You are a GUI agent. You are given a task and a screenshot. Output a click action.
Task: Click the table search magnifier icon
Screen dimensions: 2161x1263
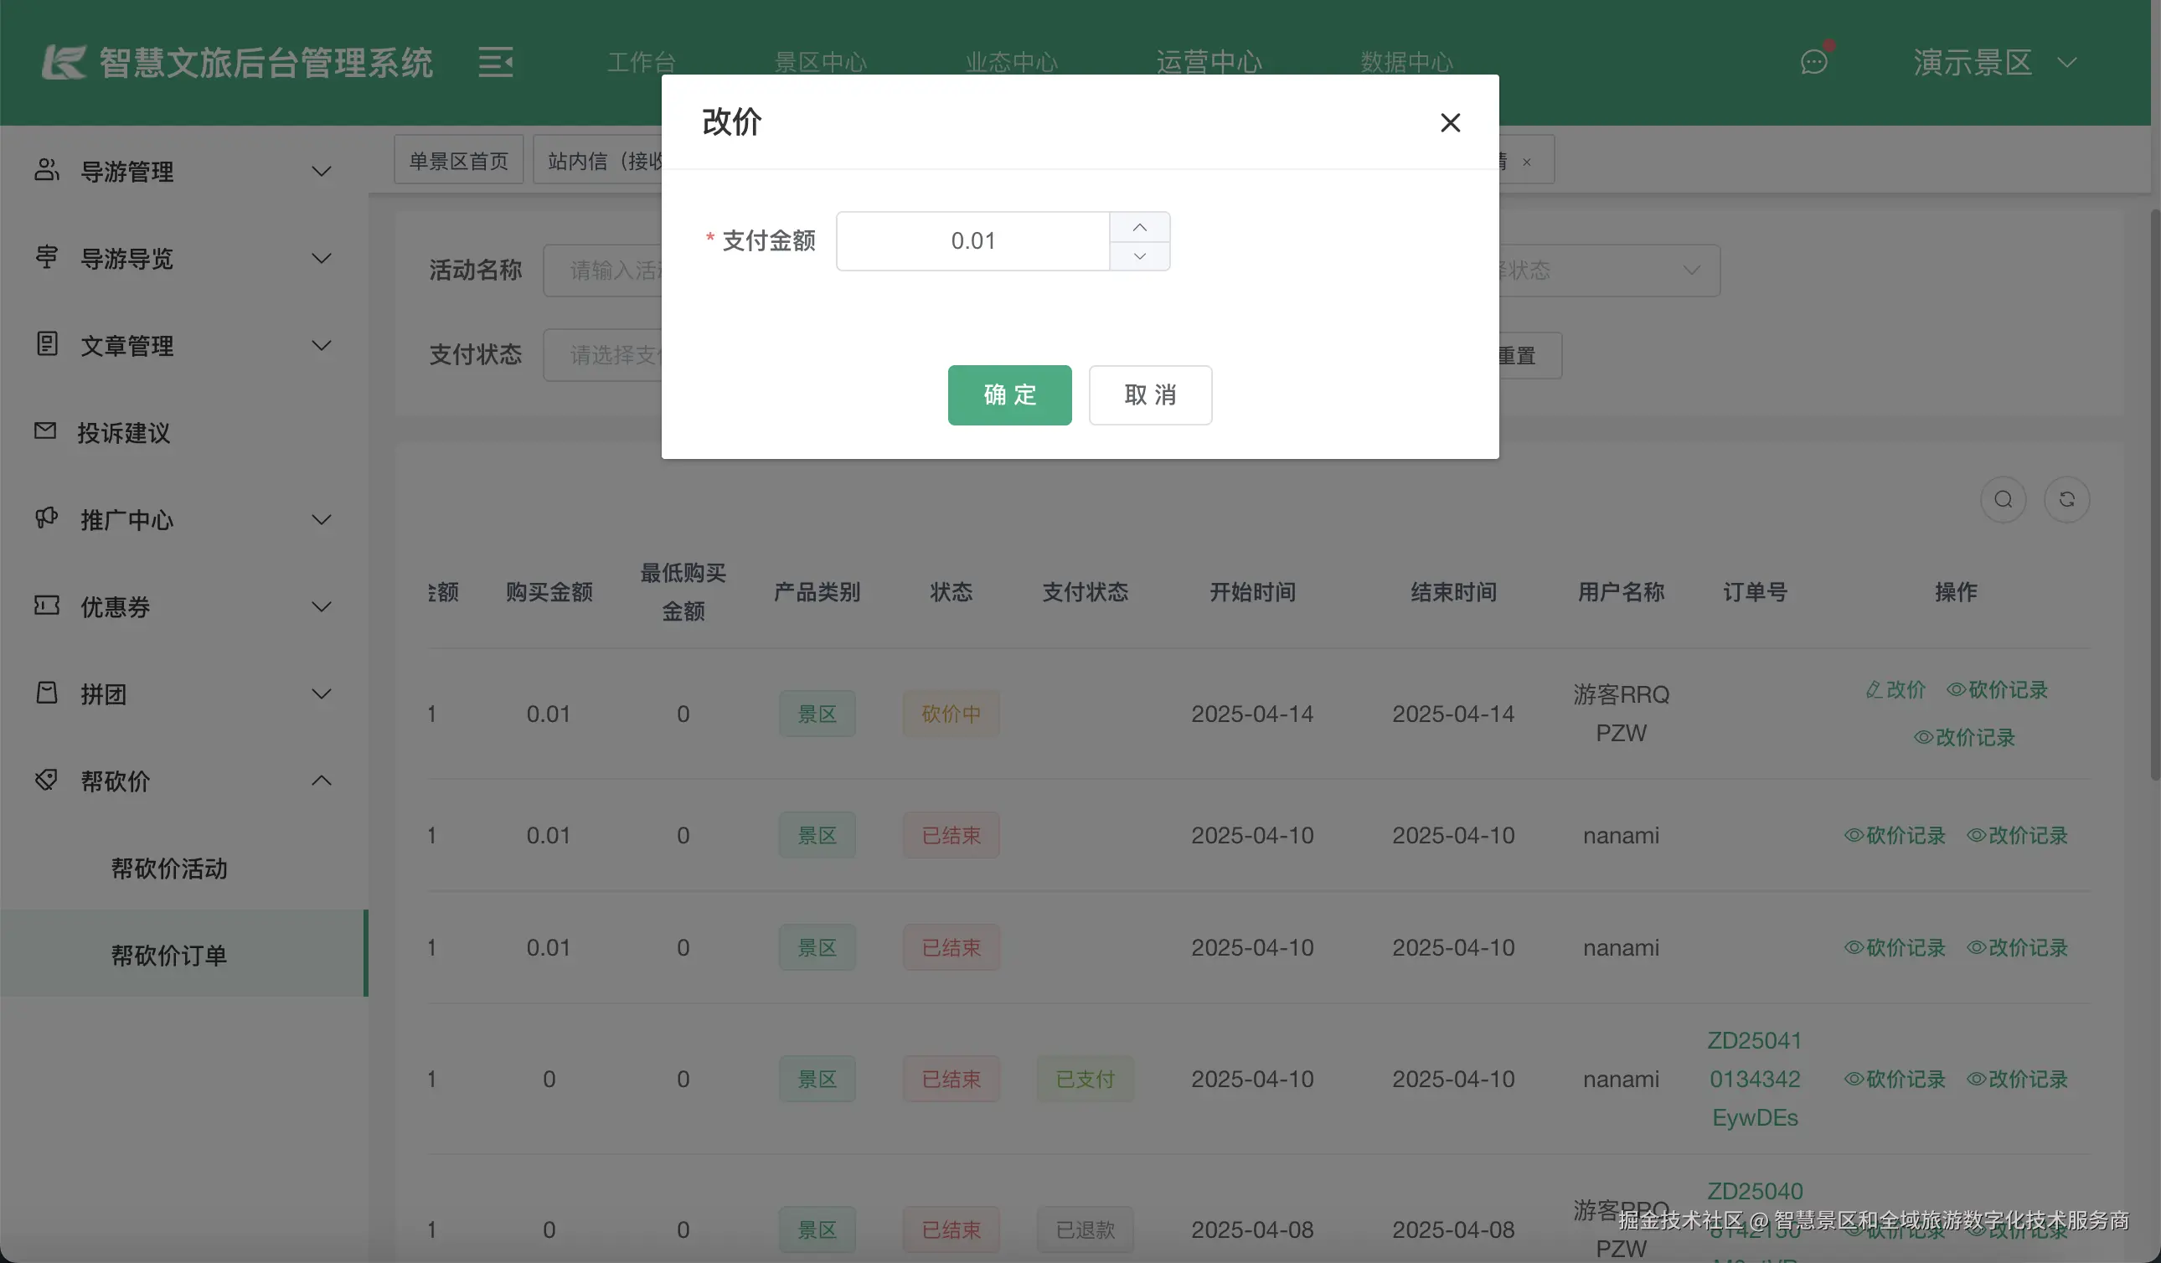2004,499
